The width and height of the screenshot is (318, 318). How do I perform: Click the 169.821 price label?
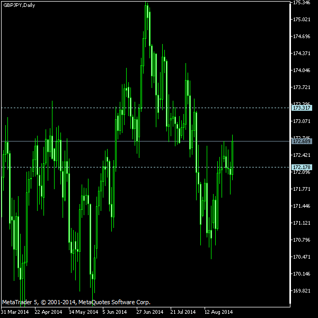(302, 290)
